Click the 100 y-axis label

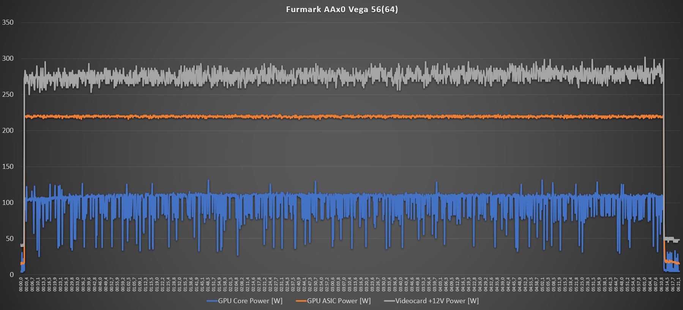pyautogui.click(x=8, y=203)
